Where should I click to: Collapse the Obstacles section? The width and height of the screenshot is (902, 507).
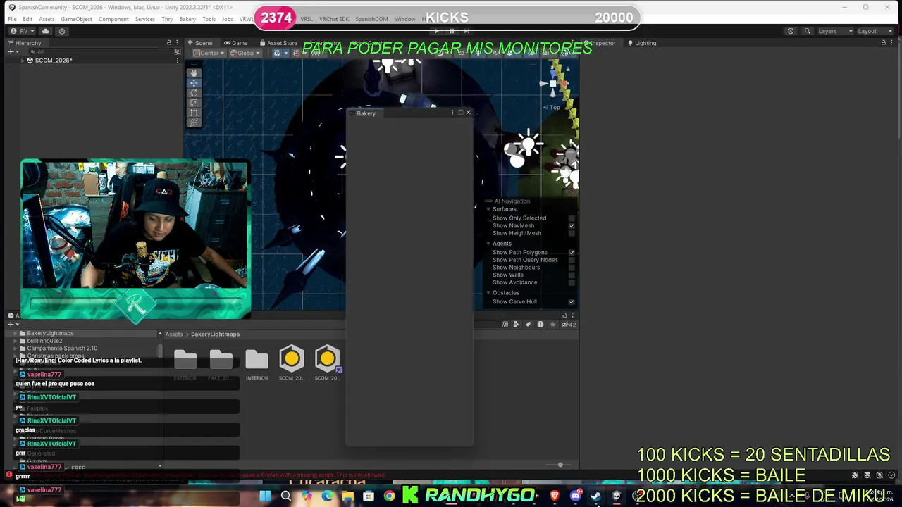pyautogui.click(x=488, y=293)
